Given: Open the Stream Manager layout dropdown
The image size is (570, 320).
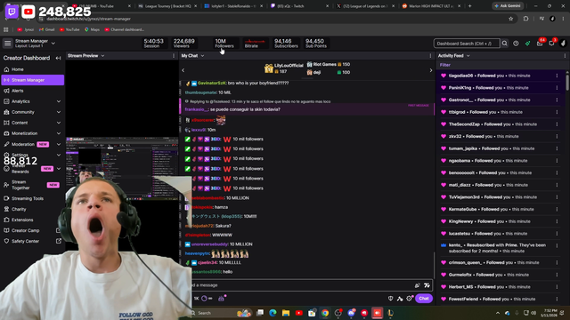Looking at the screenshot, I should point(53,44).
